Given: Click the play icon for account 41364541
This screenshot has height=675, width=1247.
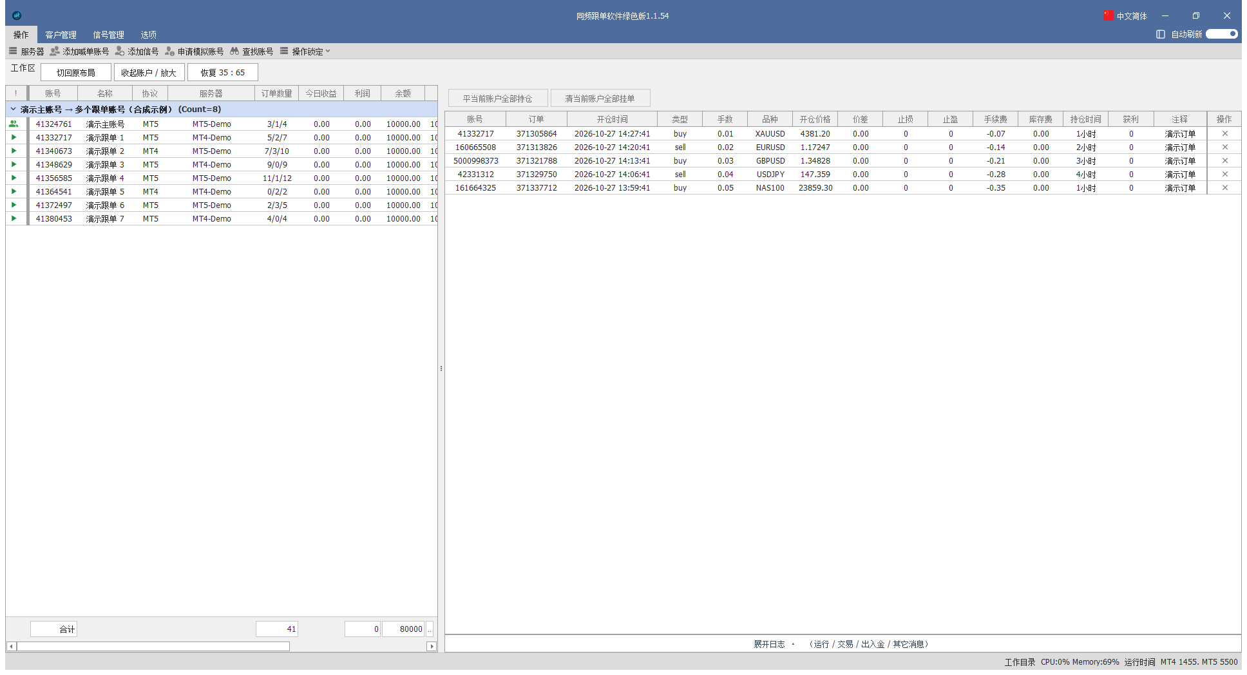Looking at the screenshot, I should pos(14,191).
